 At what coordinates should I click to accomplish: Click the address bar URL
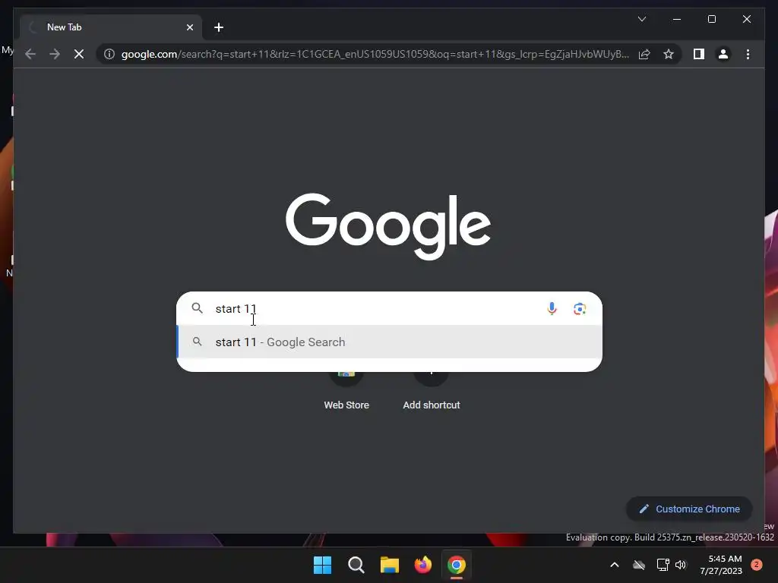click(x=375, y=54)
